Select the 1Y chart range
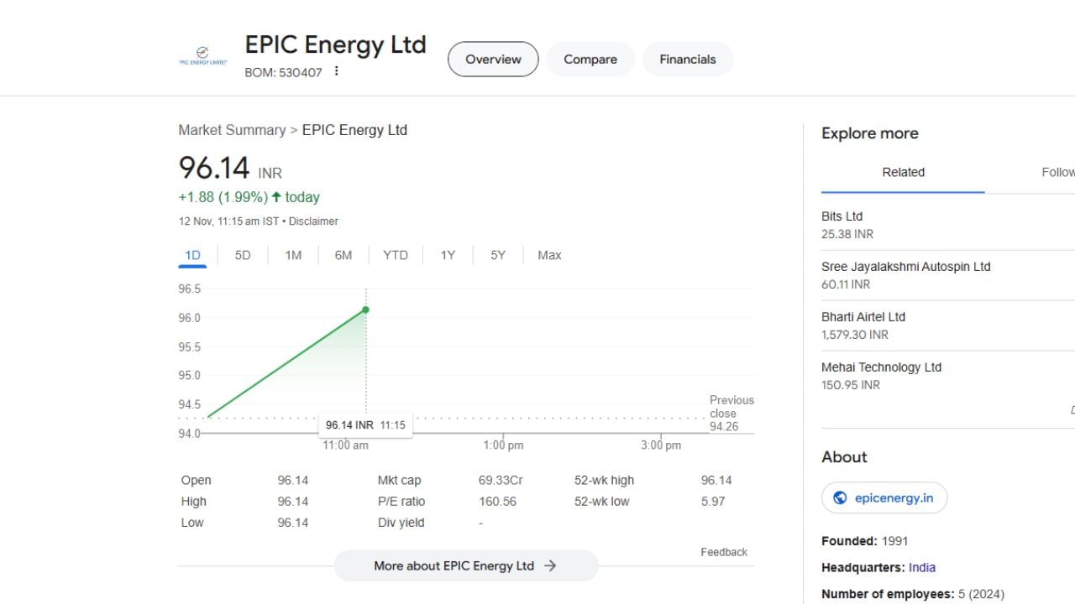This screenshot has height=604, width=1075. click(x=448, y=255)
